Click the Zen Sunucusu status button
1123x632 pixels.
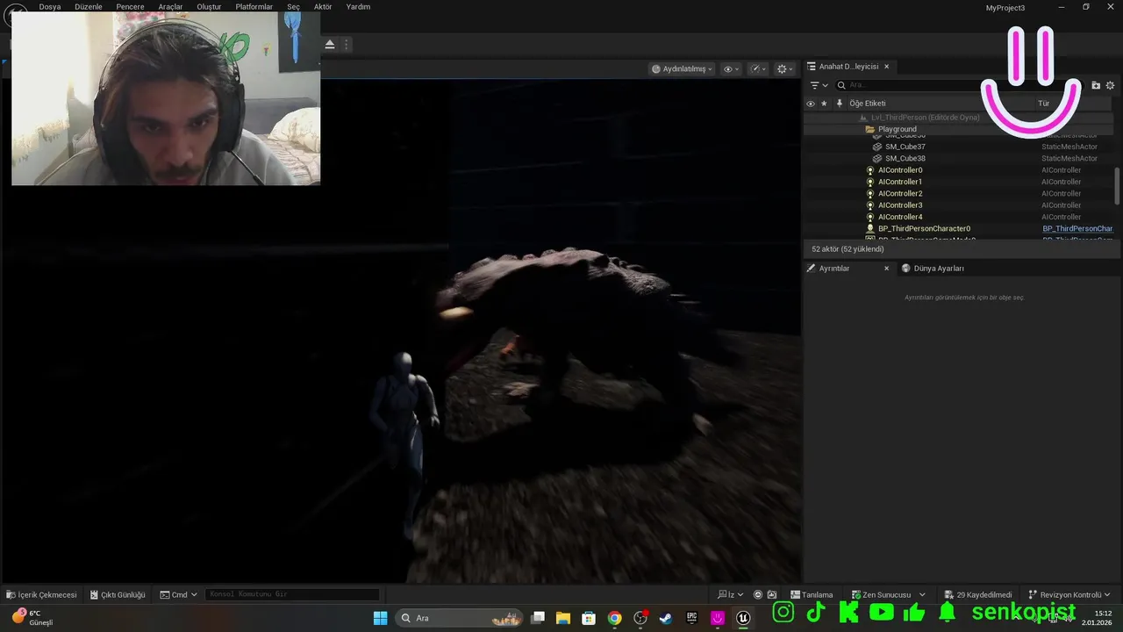tap(882, 595)
